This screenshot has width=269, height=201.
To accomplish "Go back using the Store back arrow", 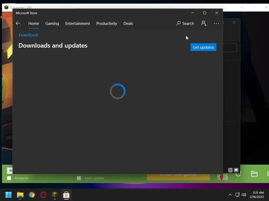I will click(x=18, y=23).
